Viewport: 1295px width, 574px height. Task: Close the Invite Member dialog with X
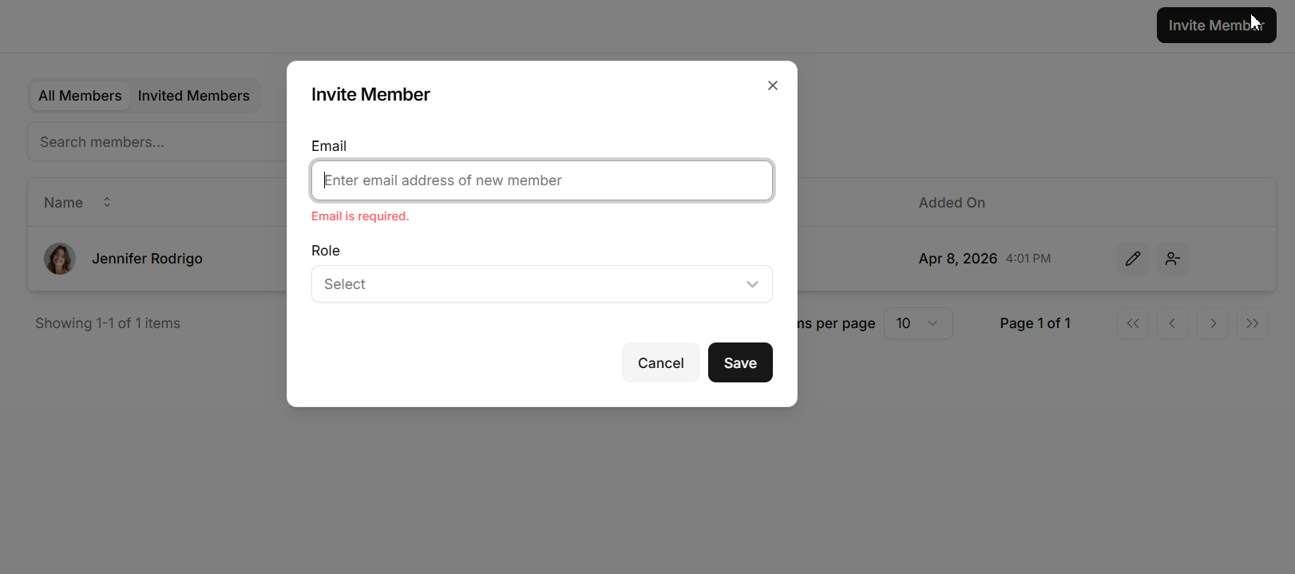[x=772, y=85]
